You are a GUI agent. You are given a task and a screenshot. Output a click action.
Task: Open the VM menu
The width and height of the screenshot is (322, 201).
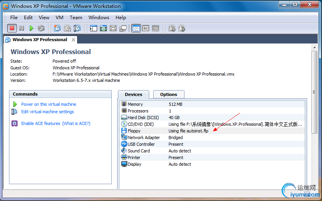tap(60, 17)
